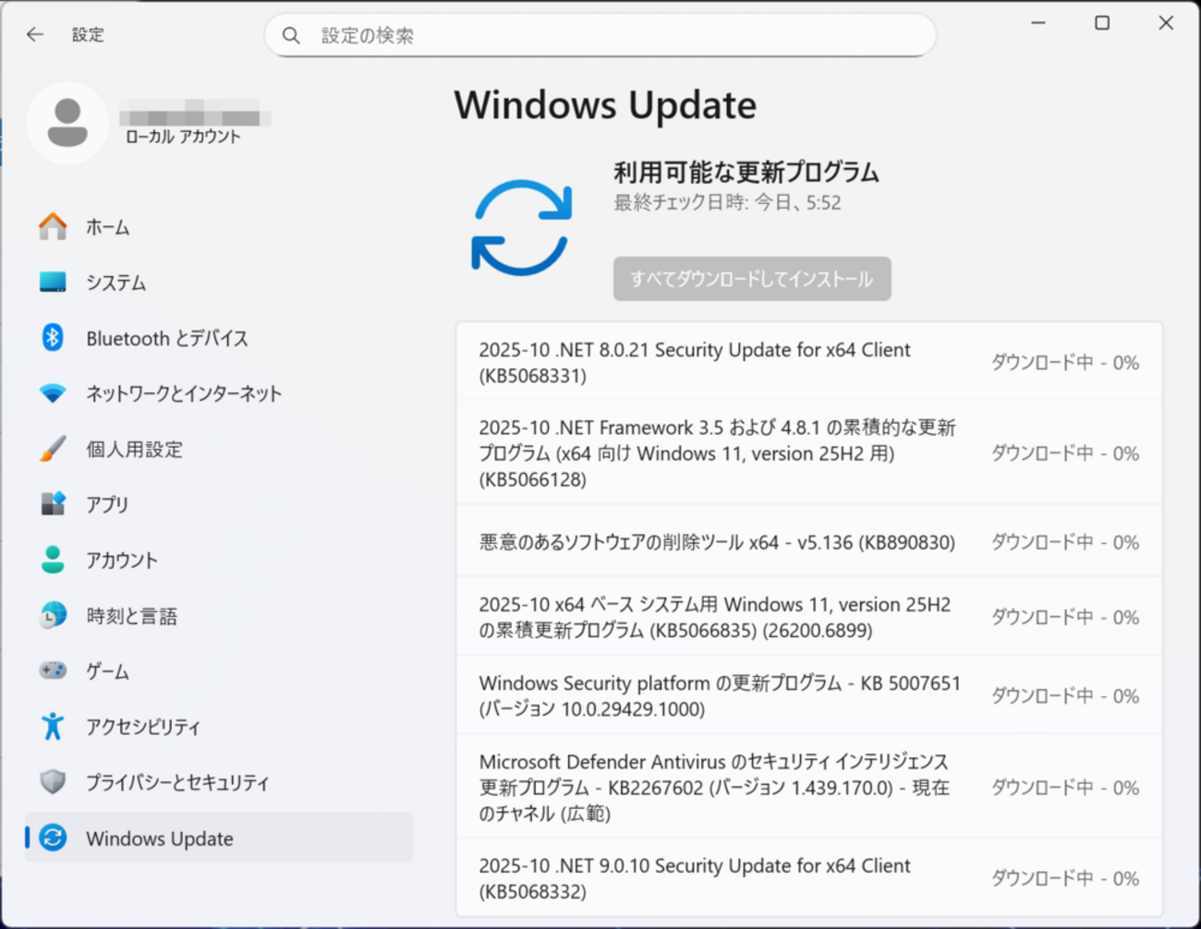Image resolution: width=1201 pixels, height=929 pixels.
Task: Go to システム settings
Action: [x=219, y=283]
